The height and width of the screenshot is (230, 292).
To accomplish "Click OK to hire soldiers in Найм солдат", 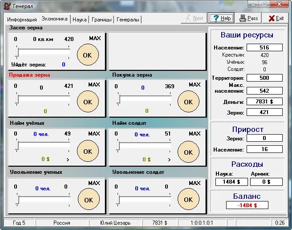I will (188, 151).
